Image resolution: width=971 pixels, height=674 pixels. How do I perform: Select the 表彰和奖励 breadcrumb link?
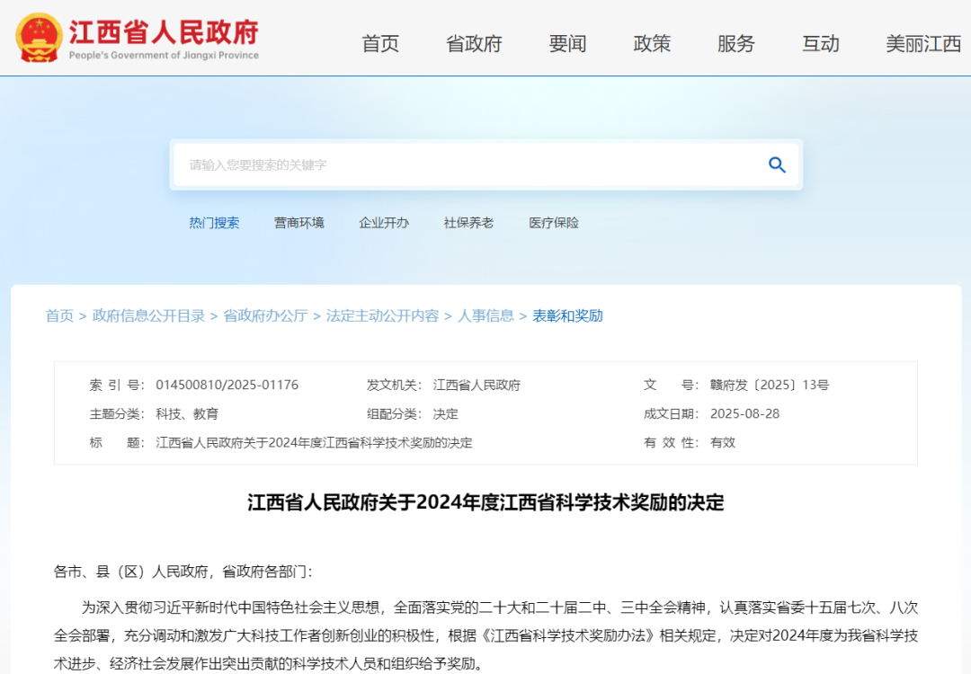[567, 315]
